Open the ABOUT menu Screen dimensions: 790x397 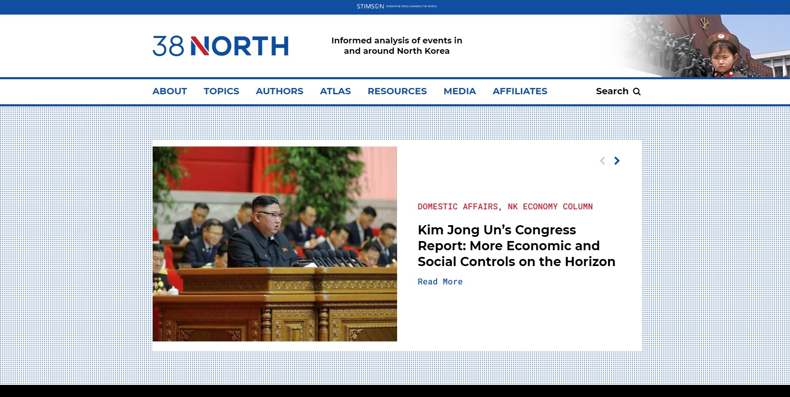(169, 91)
